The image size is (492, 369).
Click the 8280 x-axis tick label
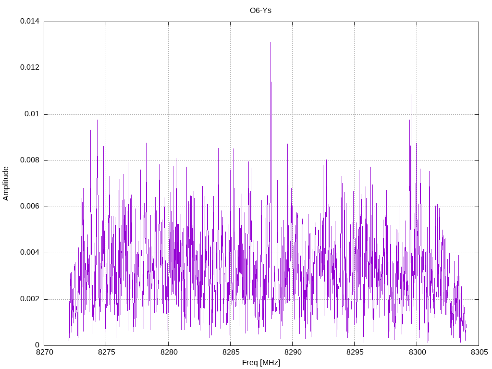click(169, 352)
